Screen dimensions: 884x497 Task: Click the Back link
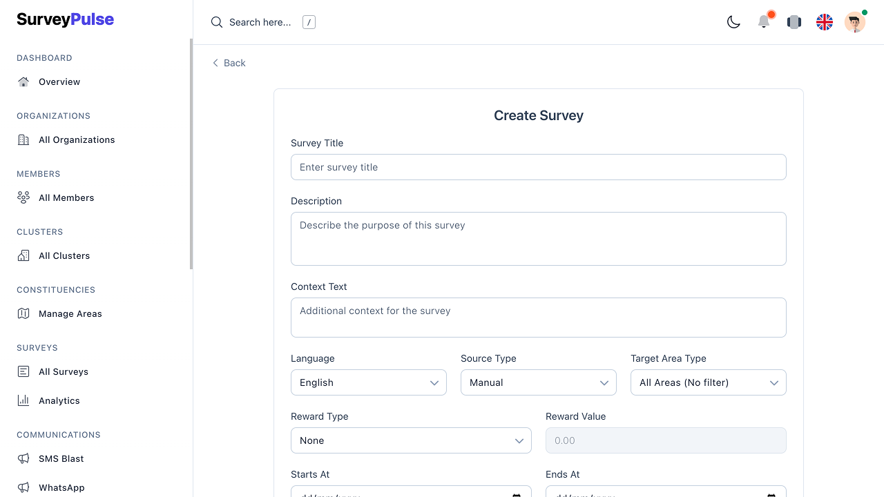click(229, 63)
